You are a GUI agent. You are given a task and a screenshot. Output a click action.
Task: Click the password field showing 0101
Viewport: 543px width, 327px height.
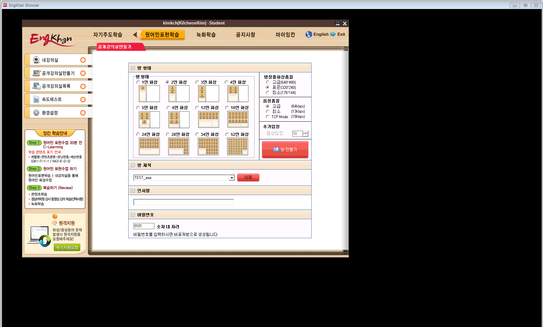[144, 226]
